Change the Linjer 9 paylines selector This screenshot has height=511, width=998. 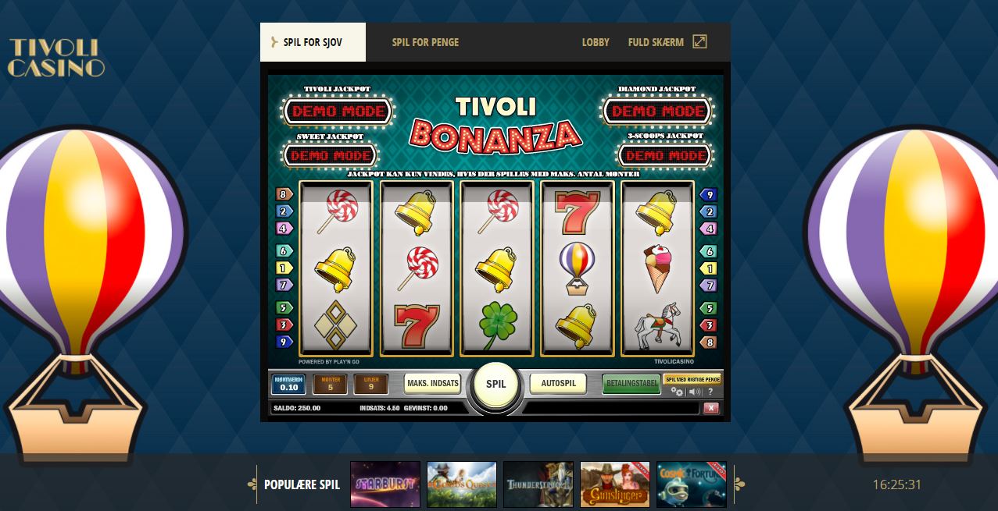coord(370,384)
